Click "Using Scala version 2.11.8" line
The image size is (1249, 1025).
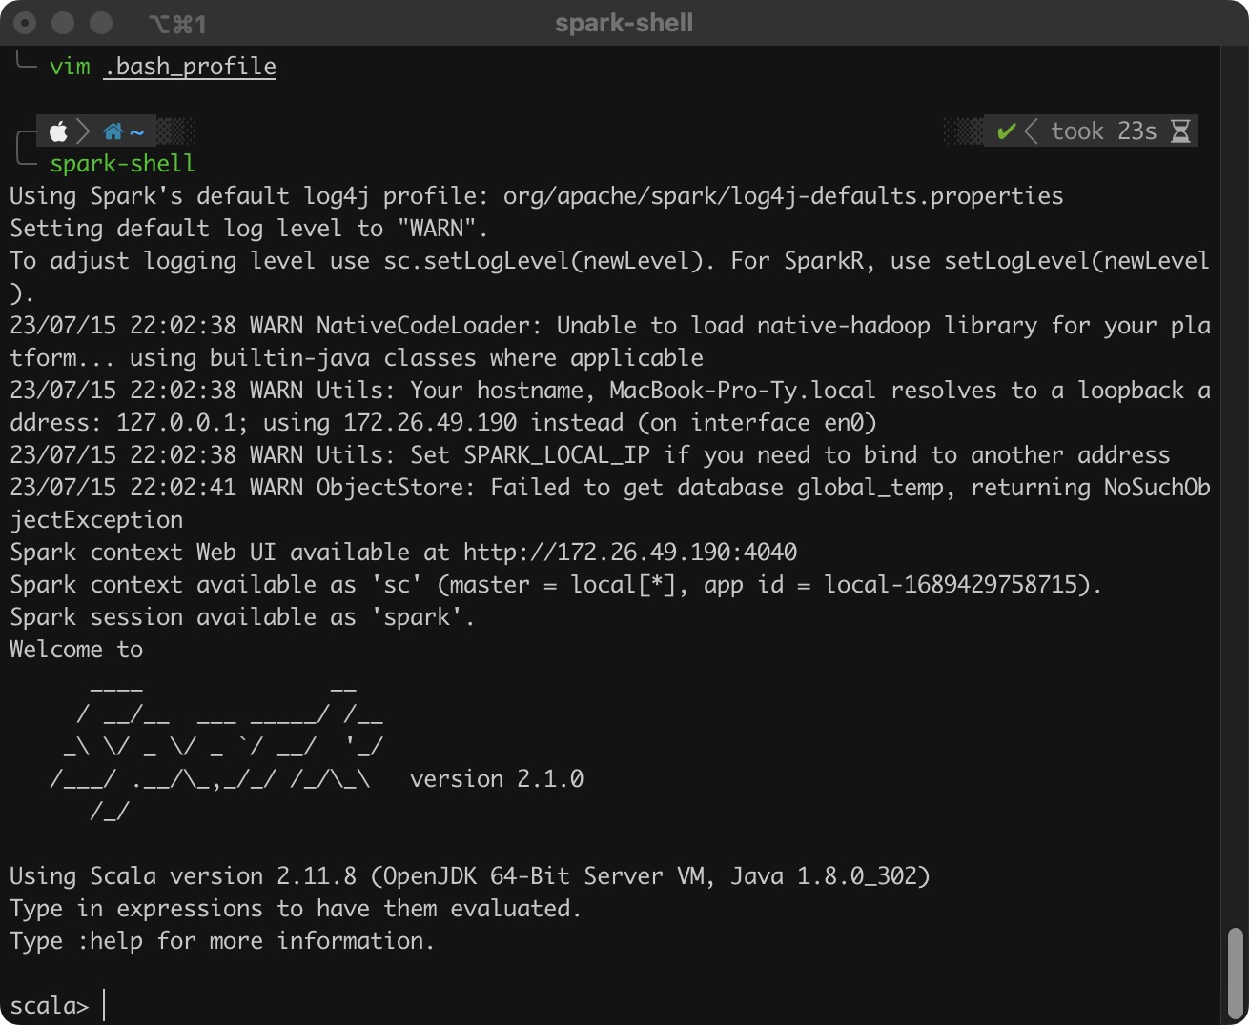469,876
